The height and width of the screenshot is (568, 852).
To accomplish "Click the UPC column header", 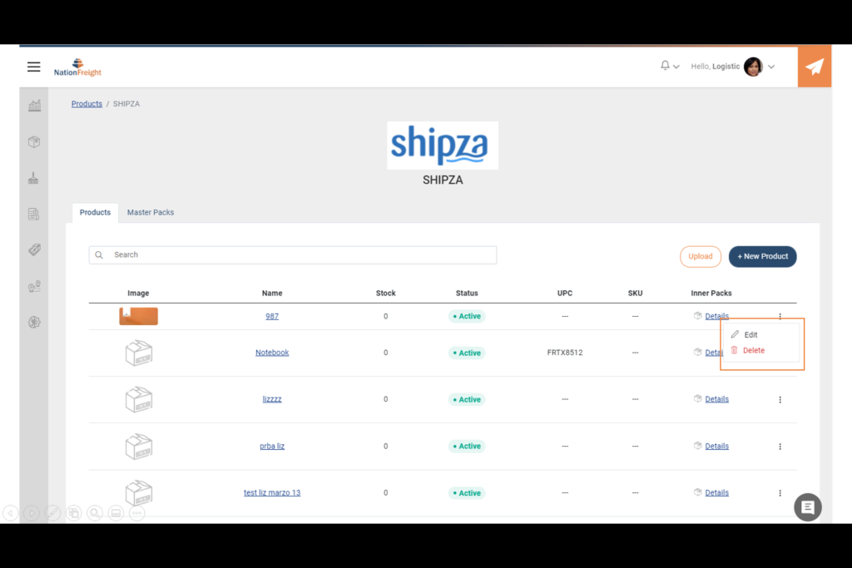I will (x=565, y=294).
